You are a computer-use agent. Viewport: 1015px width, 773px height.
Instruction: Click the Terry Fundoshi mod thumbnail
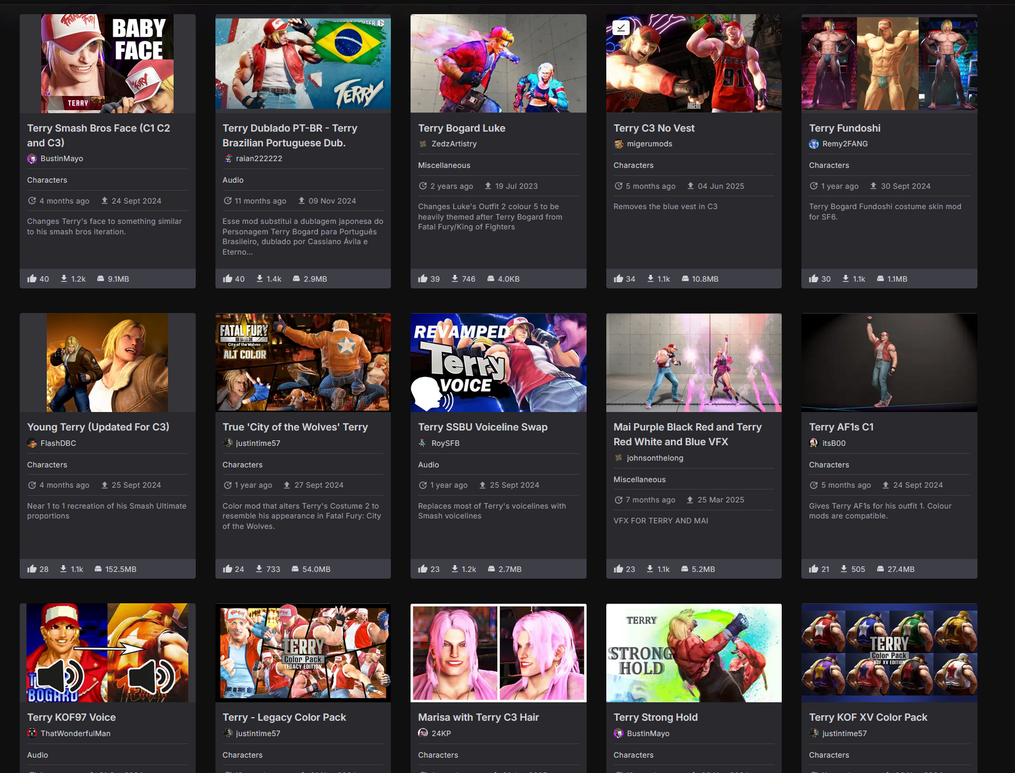click(889, 63)
